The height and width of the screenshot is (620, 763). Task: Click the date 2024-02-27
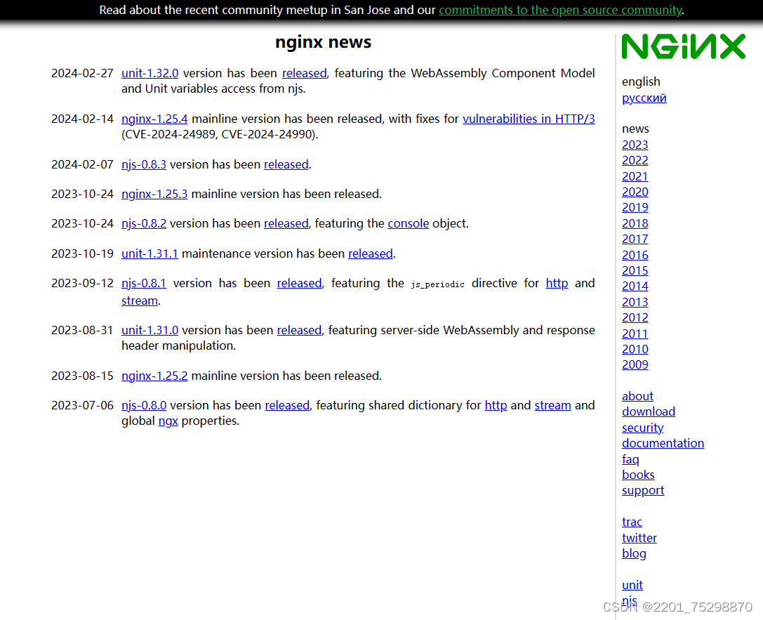click(x=82, y=73)
